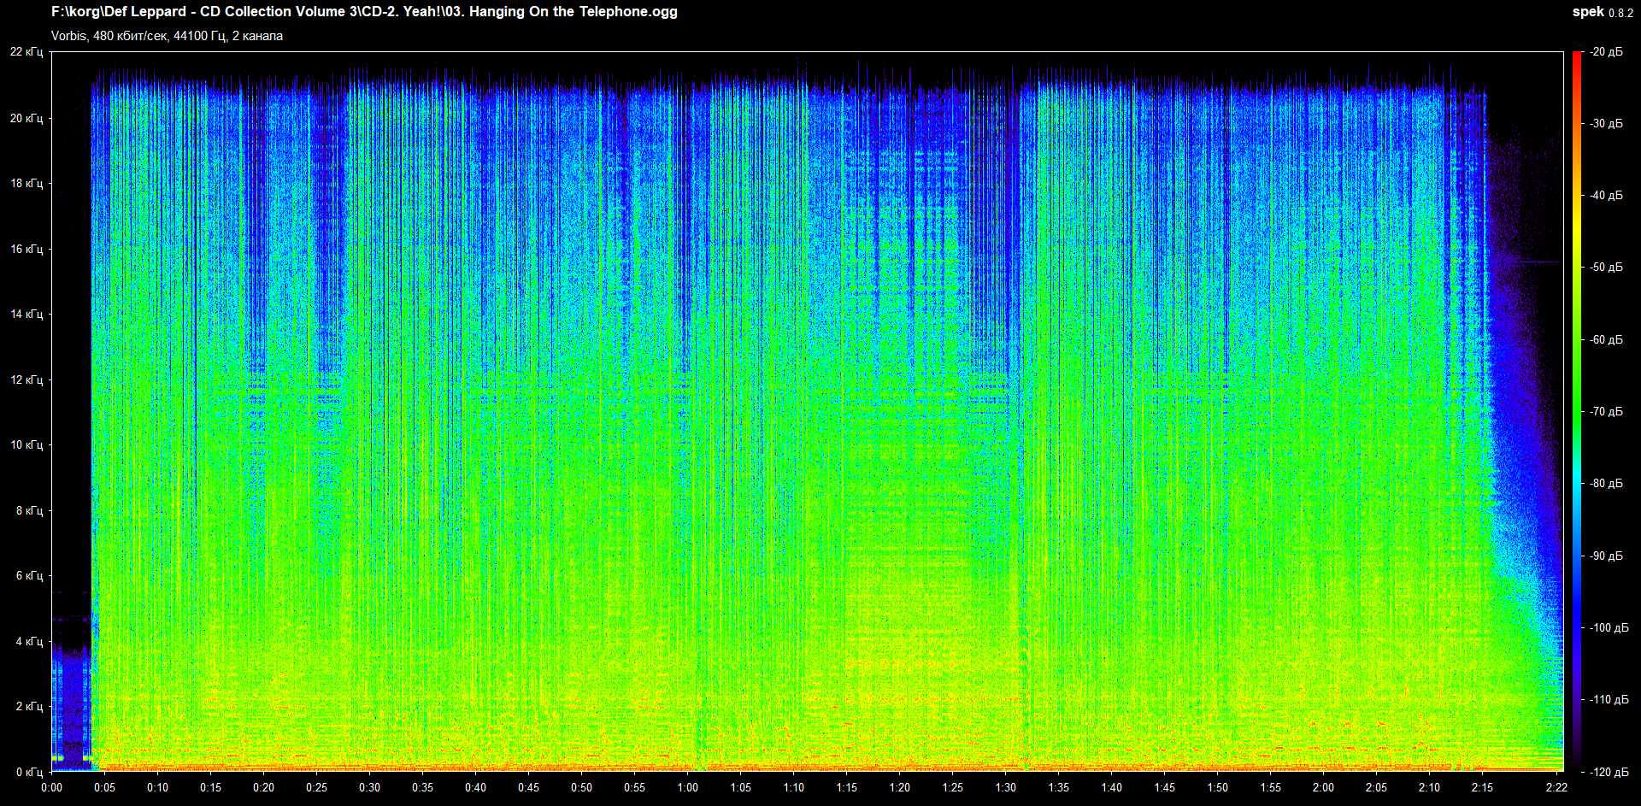Click the 10 кГц frequency axis label
The width and height of the screenshot is (1641, 806).
tap(26, 444)
